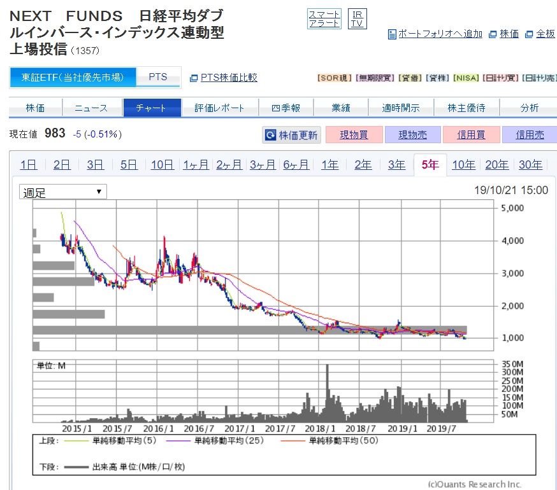This screenshot has width=557, height=490.
Task: Open the IR TV icon
Action: (358, 18)
